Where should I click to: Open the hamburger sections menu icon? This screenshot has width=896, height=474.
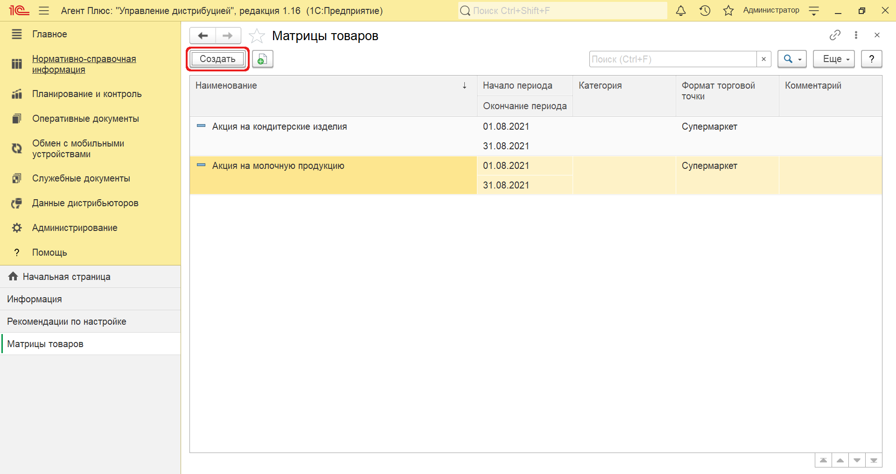click(44, 11)
